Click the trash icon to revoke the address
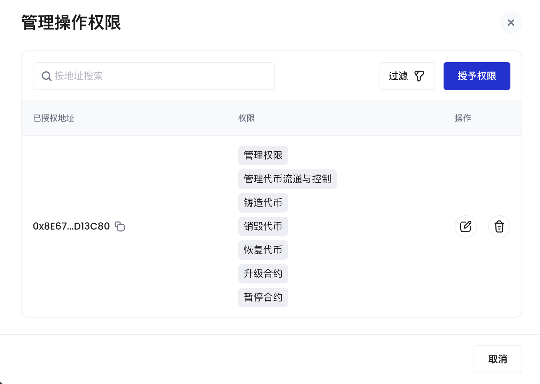Viewport: 540px width, 384px height. [x=499, y=226]
